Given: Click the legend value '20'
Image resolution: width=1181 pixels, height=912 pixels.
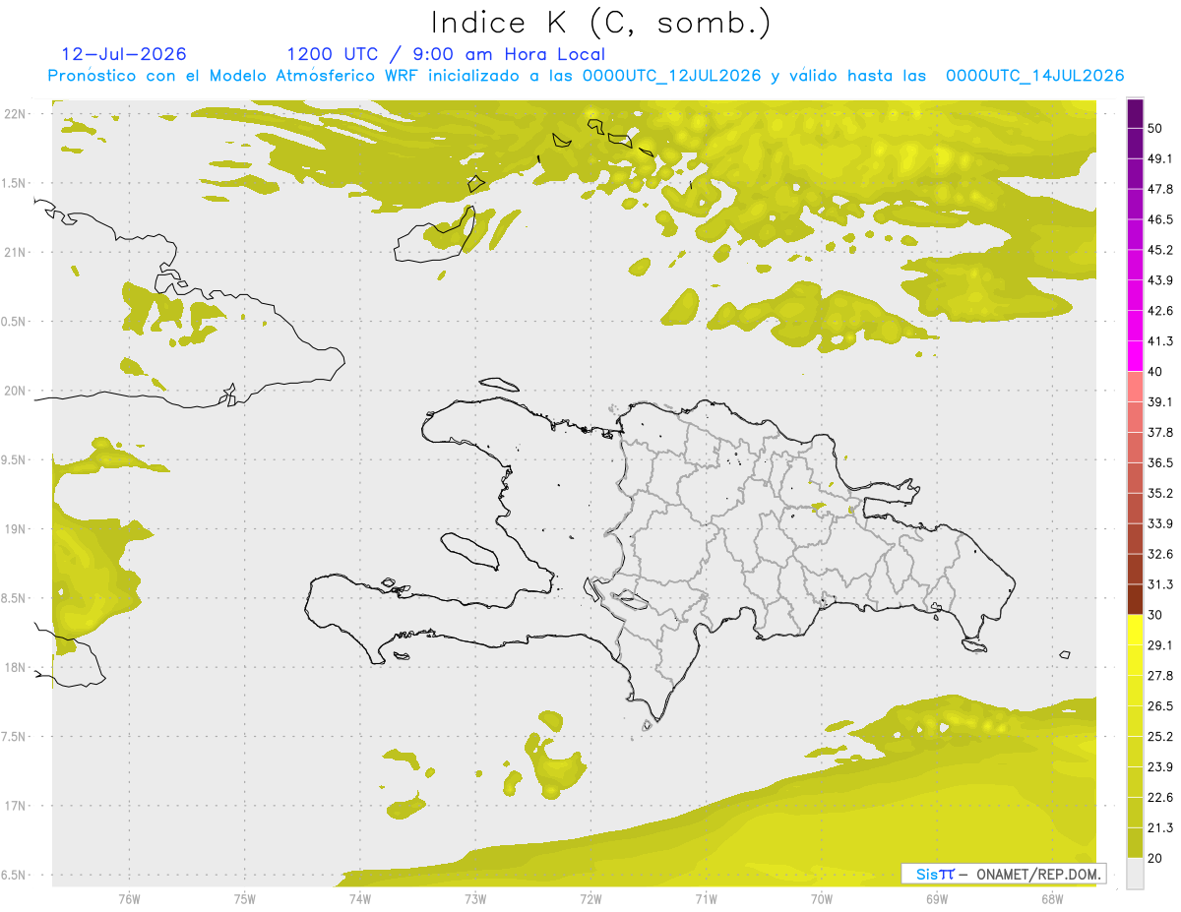Looking at the screenshot, I should [1155, 858].
